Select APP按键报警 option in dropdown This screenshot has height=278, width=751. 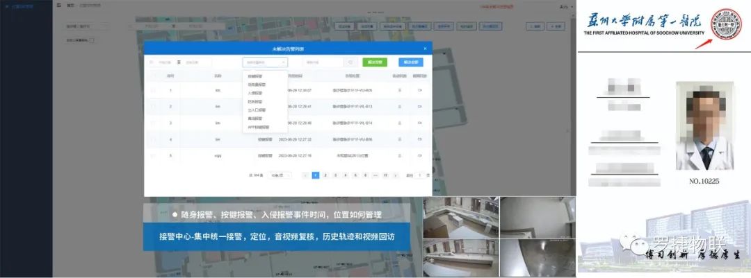259,128
